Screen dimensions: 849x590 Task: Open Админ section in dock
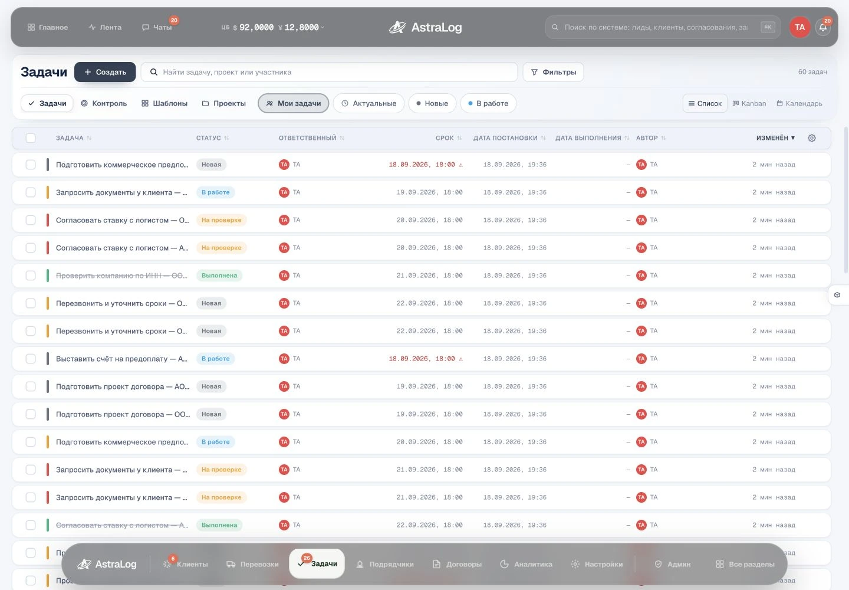pyautogui.click(x=673, y=564)
